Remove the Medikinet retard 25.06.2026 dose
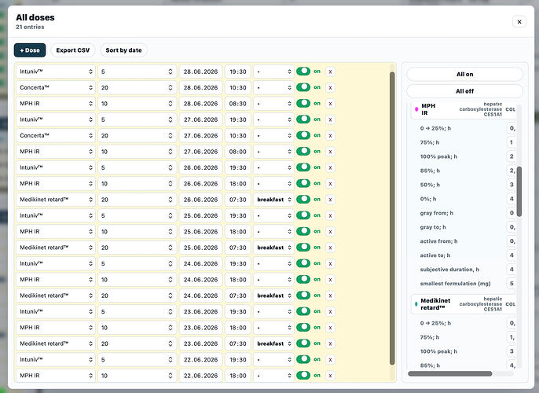This screenshot has width=539, height=393. pyautogui.click(x=330, y=248)
